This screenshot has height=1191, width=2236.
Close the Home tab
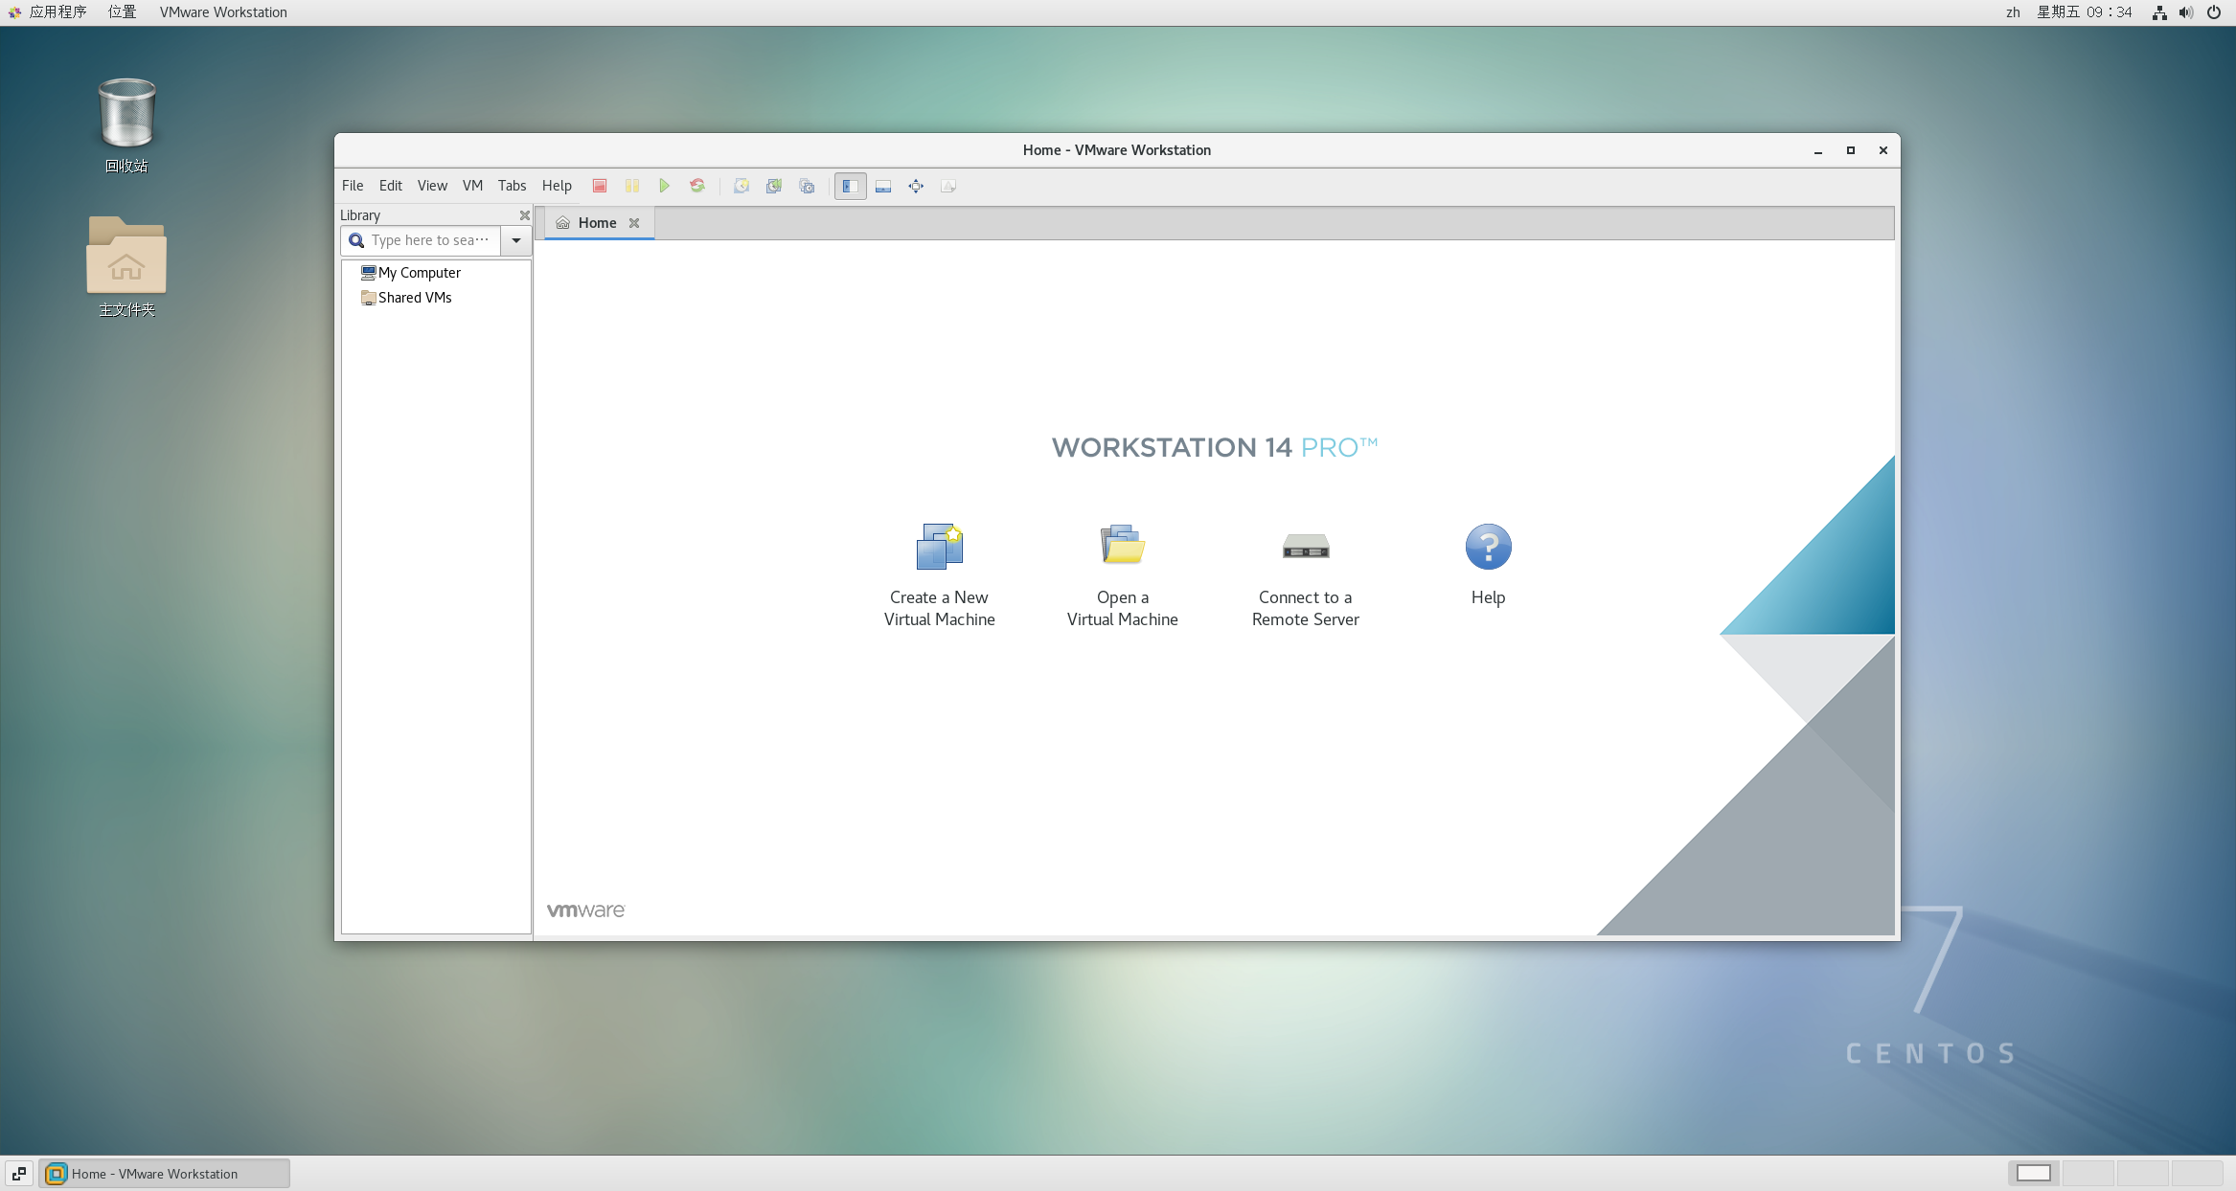click(634, 223)
